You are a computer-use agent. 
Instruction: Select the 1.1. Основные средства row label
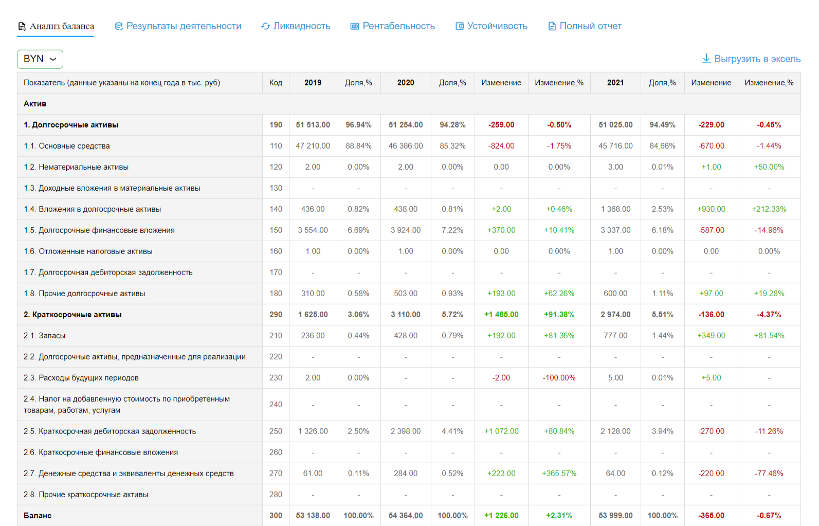pyautogui.click(x=67, y=146)
